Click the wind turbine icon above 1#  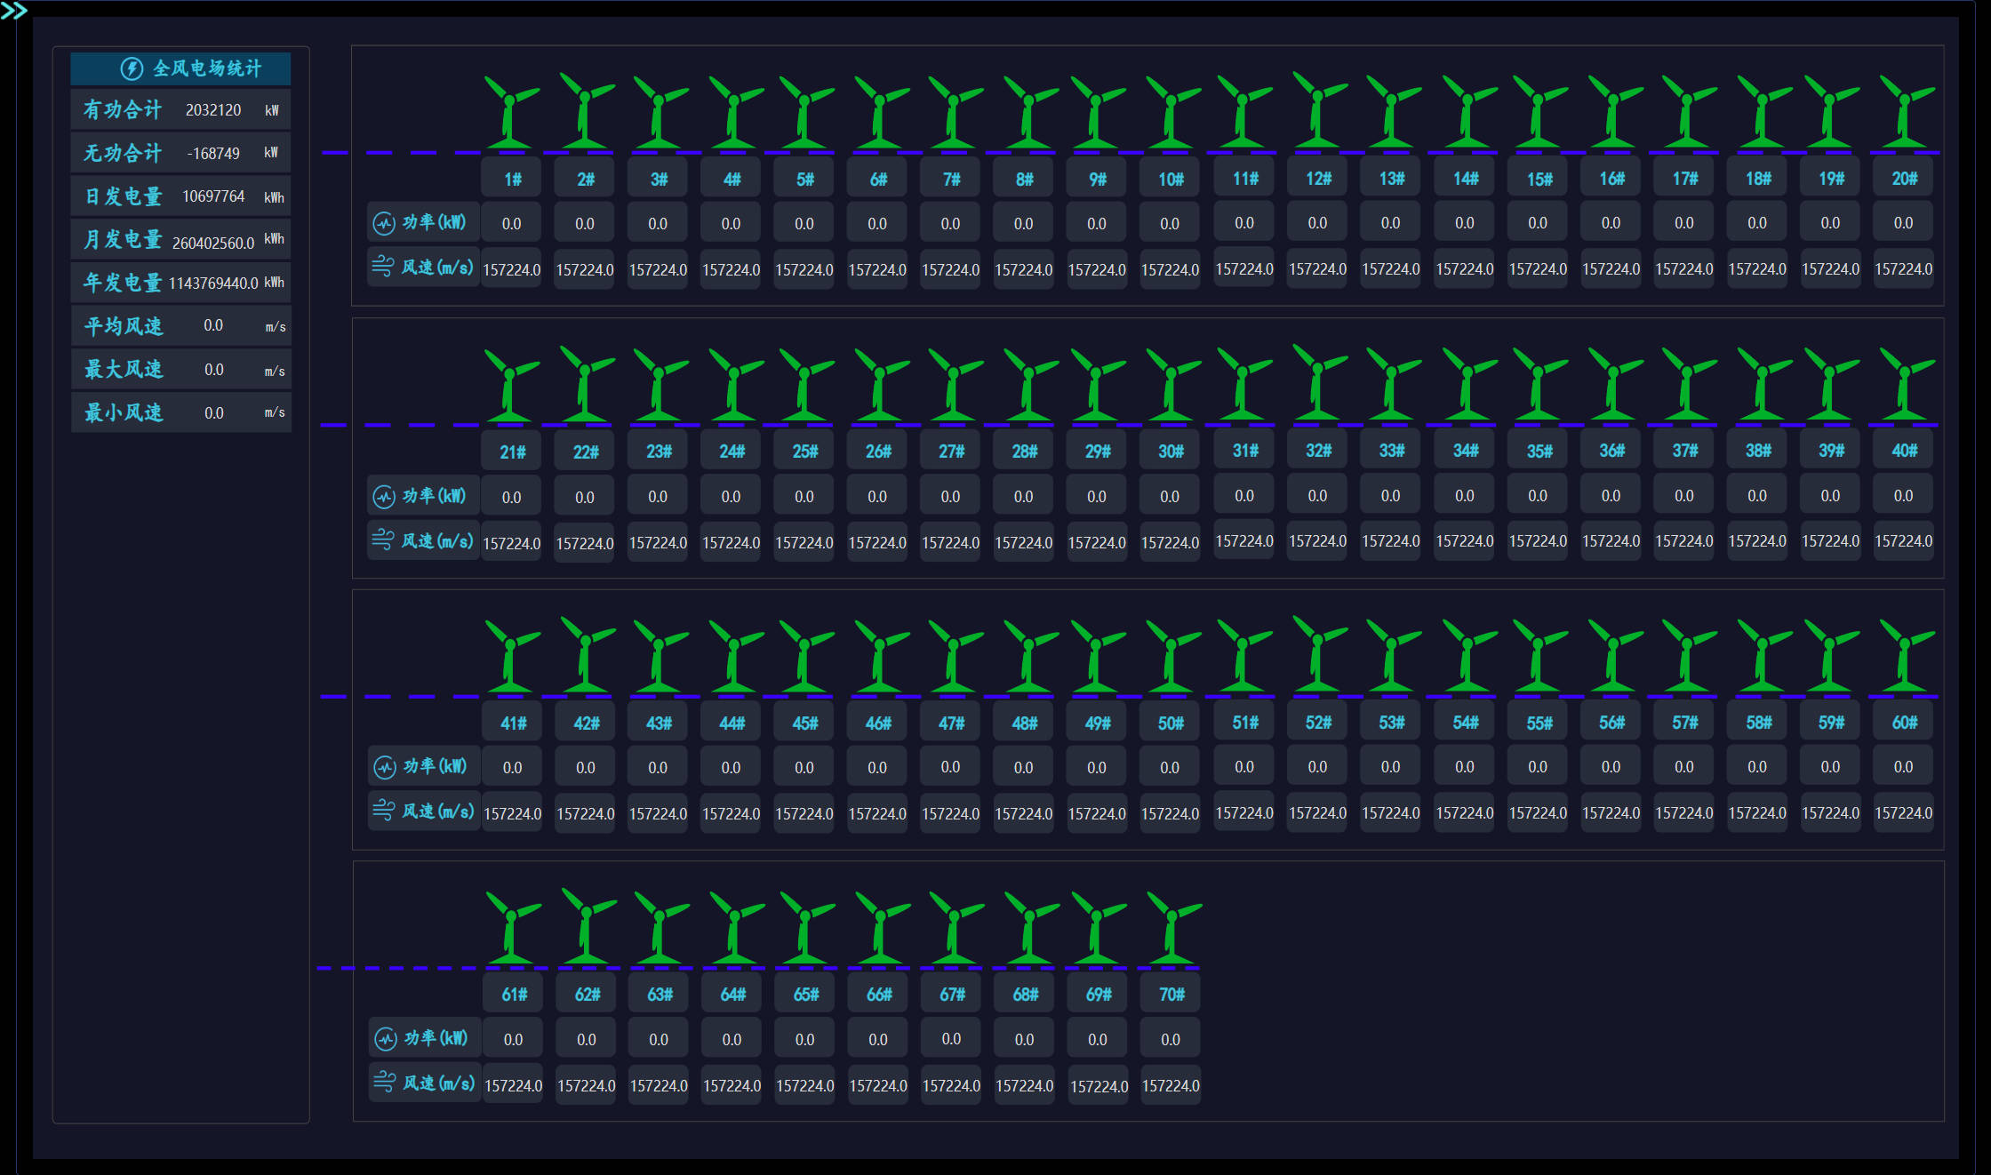pyautogui.click(x=511, y=112)
